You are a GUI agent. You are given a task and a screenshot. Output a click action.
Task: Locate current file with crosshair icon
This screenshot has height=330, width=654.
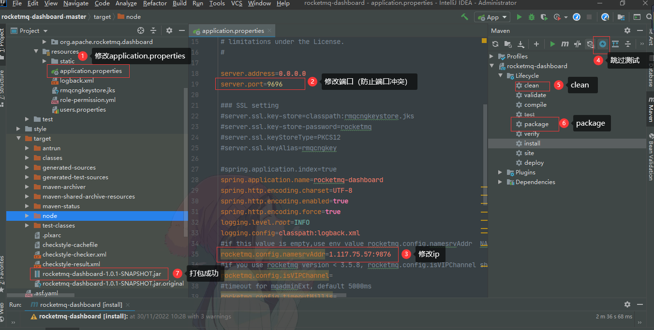pyautogui.click(x=141, y=30)
